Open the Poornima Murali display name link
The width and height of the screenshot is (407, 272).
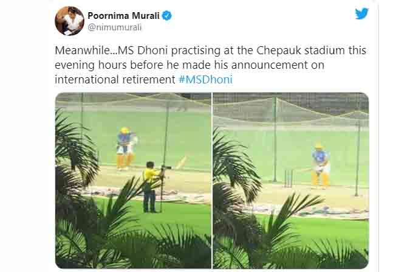(x=123, y=16)
